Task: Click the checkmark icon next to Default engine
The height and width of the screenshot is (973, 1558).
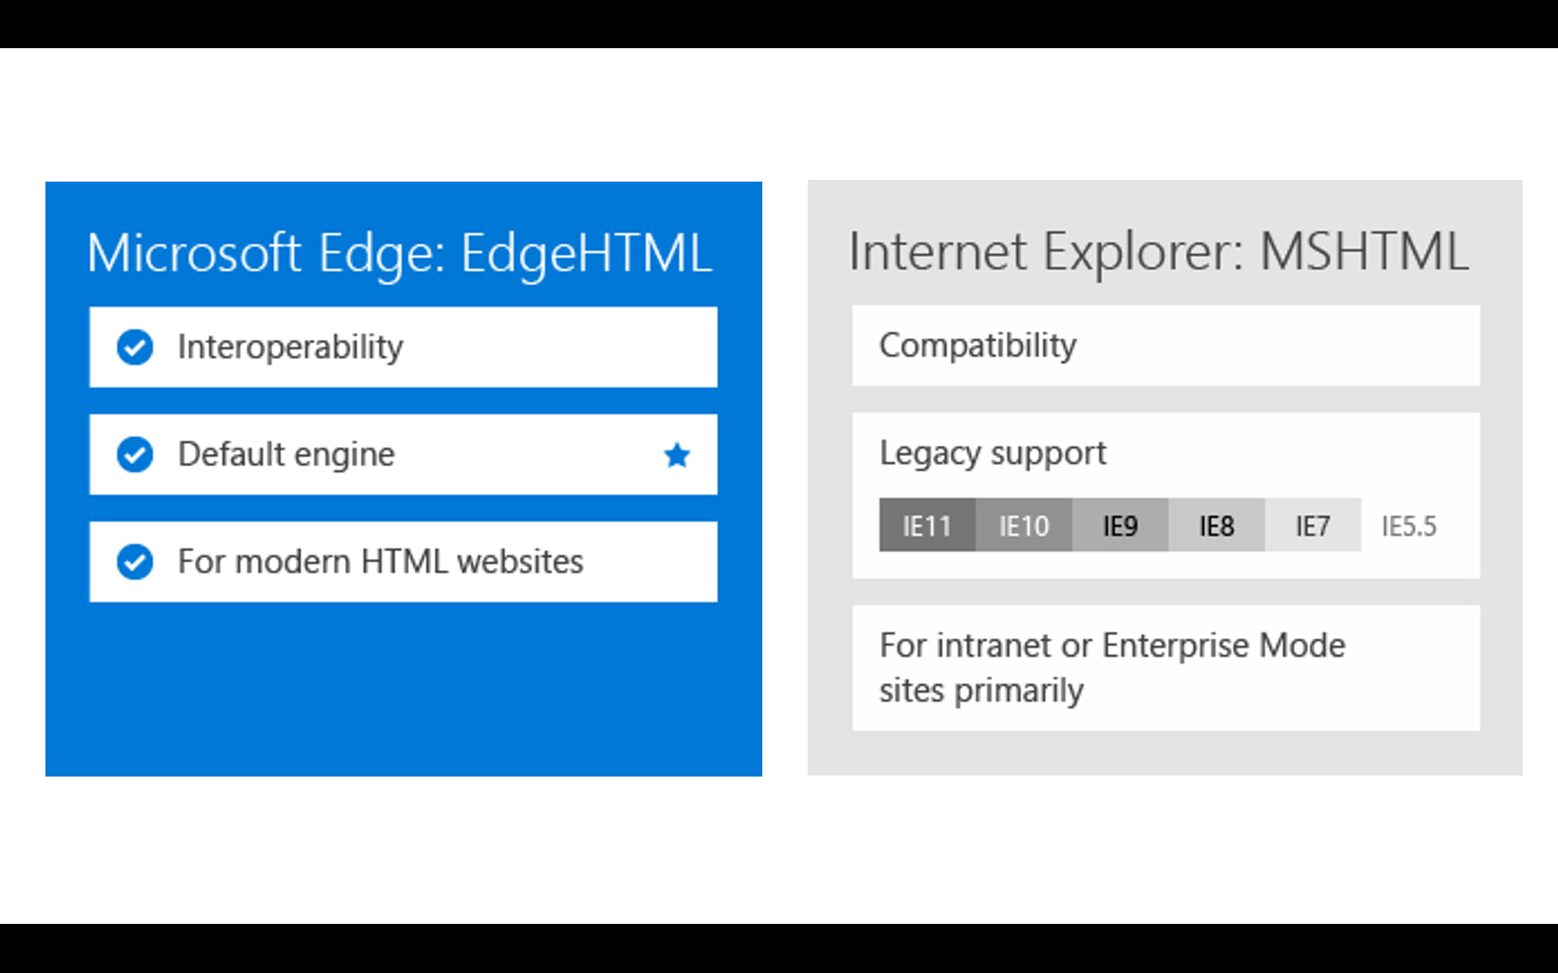Action: (134, 455)
